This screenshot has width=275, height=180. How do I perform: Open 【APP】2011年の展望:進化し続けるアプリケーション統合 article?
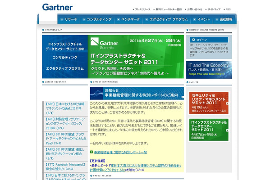click(66, 154)
